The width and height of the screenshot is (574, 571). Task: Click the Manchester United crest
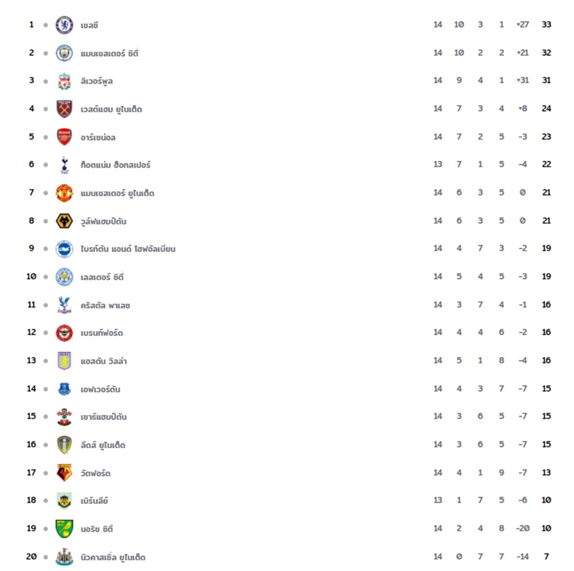tap(64, 193)
